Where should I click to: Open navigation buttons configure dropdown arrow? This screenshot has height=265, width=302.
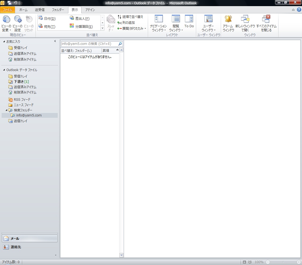(x=56, y=255)
